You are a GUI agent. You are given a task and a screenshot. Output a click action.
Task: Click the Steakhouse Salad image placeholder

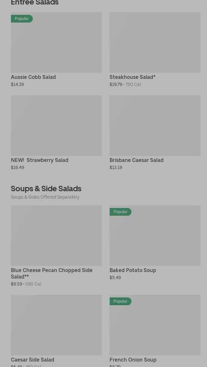155,42
